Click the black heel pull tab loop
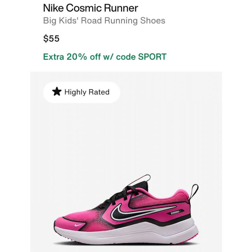252x252 pixels. [x=194, y=192]
